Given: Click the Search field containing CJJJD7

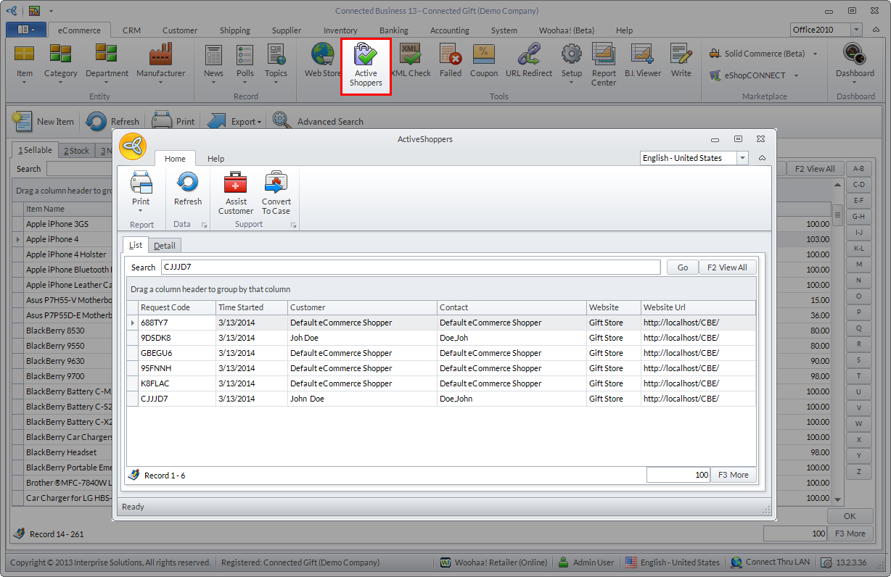Looking at the screenshot, I should [410, 267].
